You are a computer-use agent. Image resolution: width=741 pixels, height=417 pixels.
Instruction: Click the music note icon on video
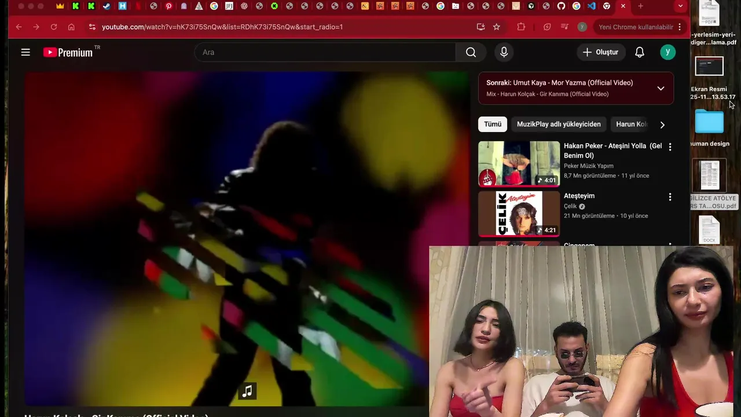pos(247,392)
